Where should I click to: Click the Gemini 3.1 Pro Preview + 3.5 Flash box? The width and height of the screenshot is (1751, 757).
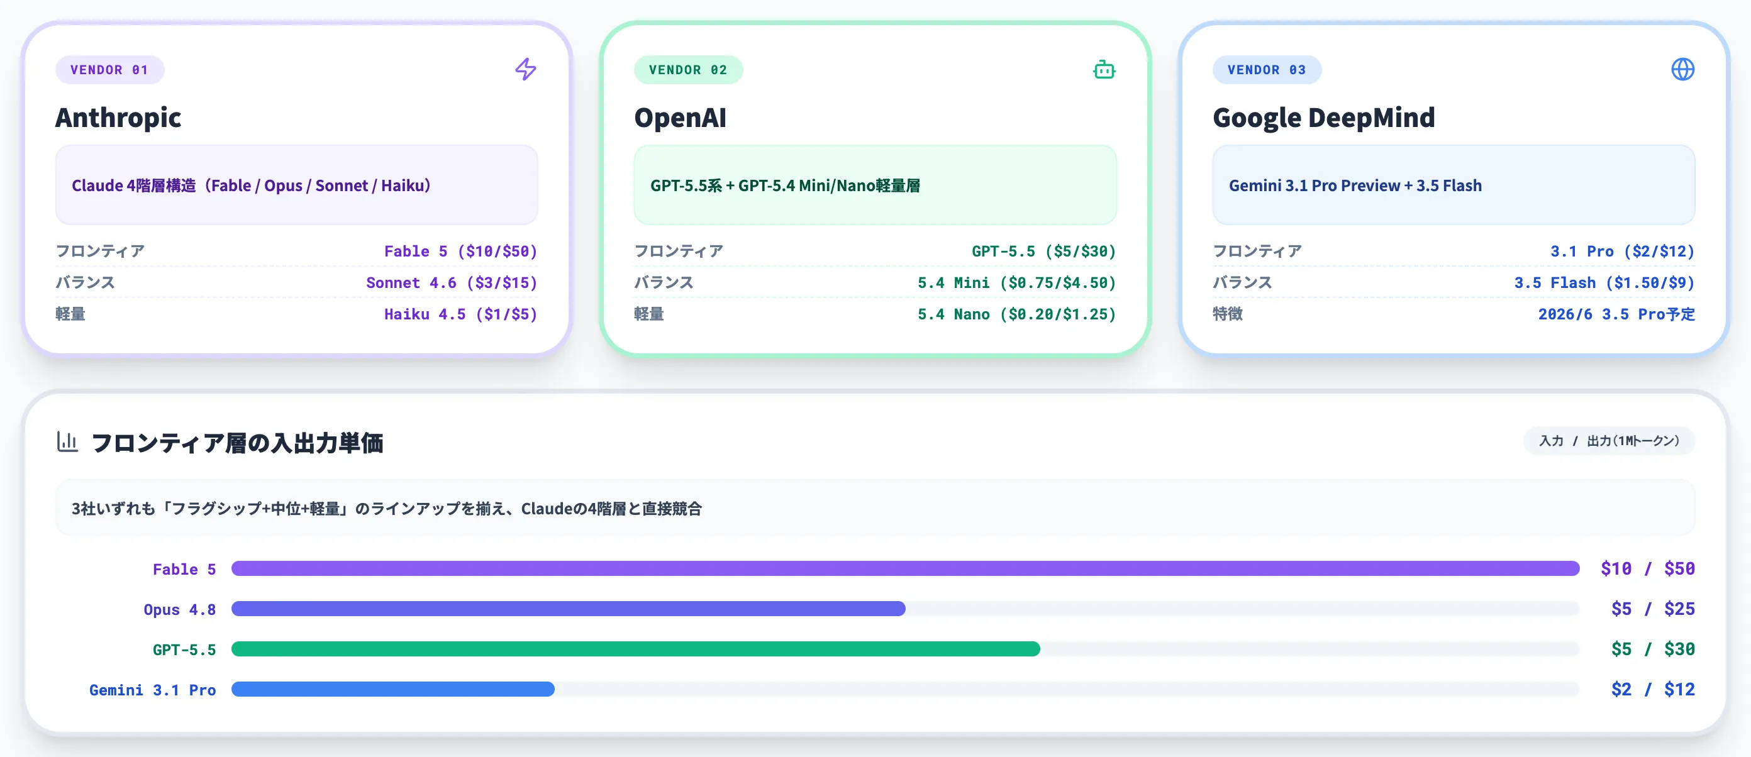tap(1454, 185)
